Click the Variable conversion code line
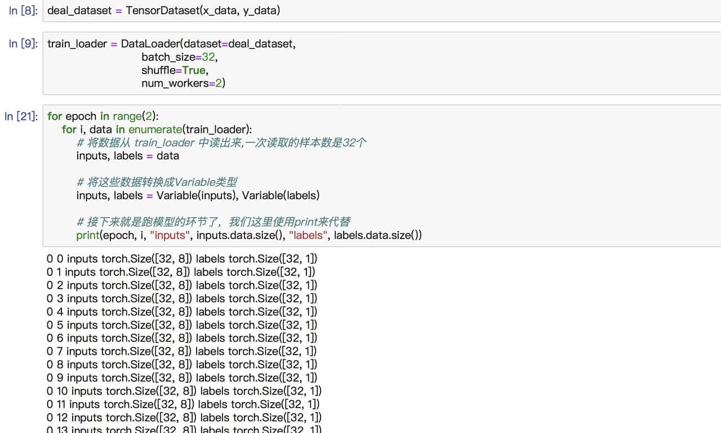Image resolution: width=721 pixels, height=433 pixels. click(197, 195)
